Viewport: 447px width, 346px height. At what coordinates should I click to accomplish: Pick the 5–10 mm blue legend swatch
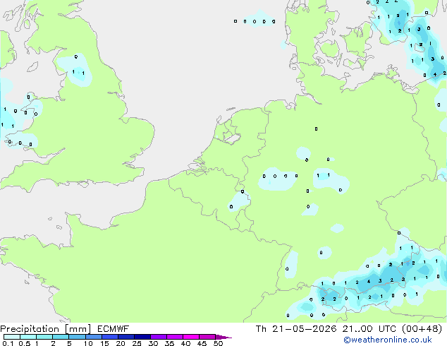pyautogui.click(x=77, y=337)
